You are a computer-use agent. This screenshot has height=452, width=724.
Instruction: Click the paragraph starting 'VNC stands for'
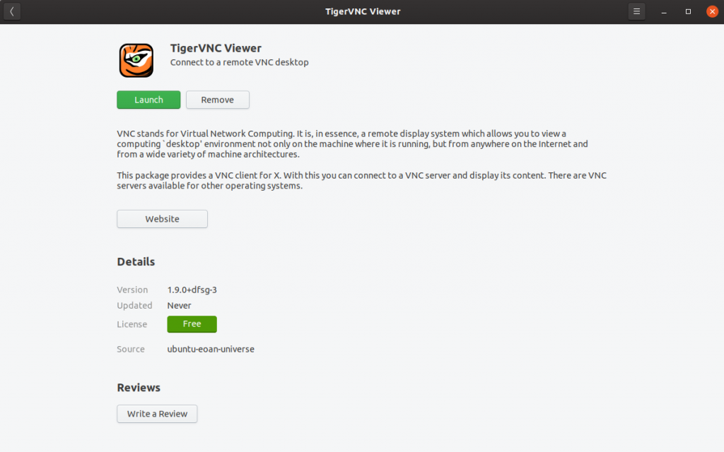(x=352, y=144)
